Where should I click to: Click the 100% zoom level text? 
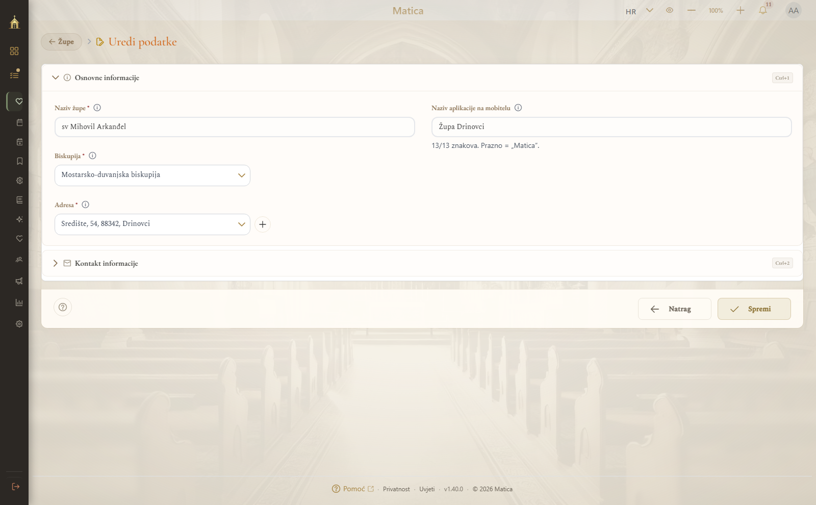point(716,11)
